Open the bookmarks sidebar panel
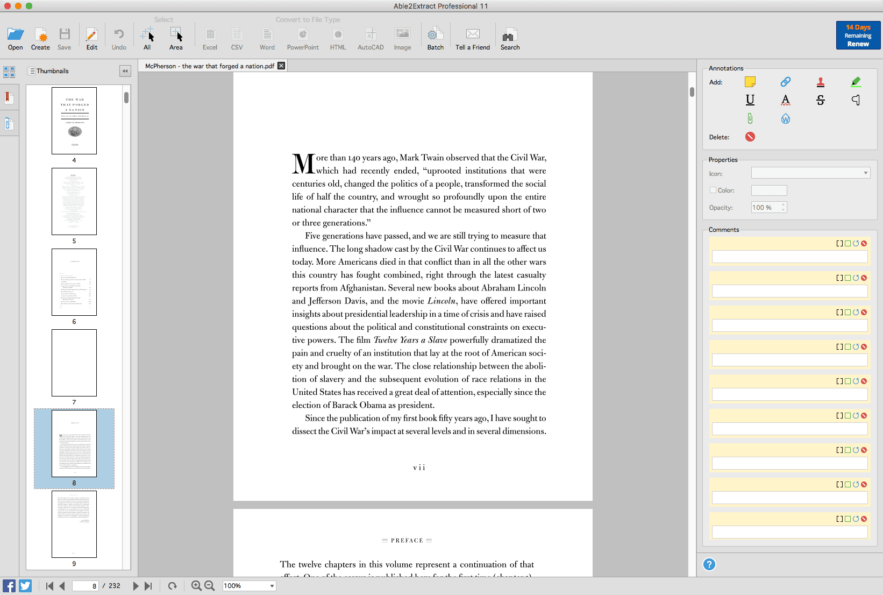883x595 pixels. tap(9, 97)
